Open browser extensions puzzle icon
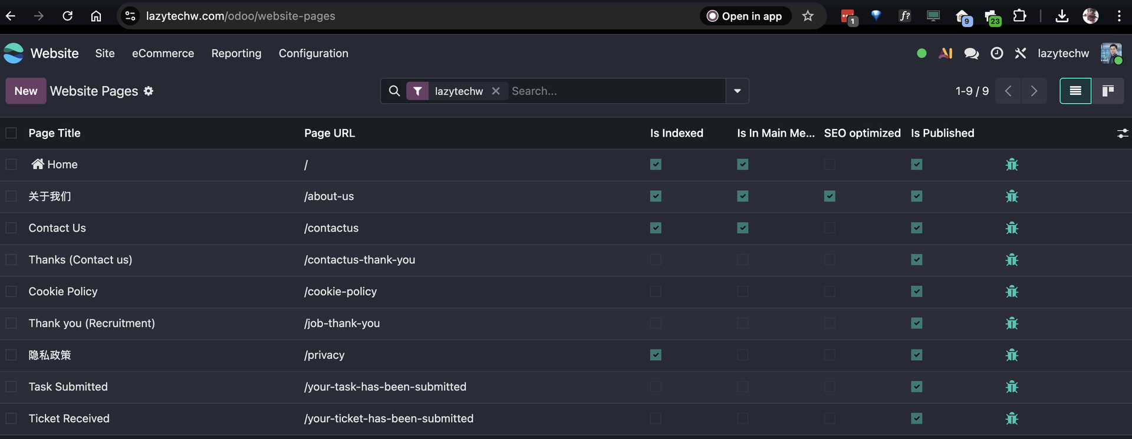Viewport: 1132px width, 439px height. (1019, 16)
